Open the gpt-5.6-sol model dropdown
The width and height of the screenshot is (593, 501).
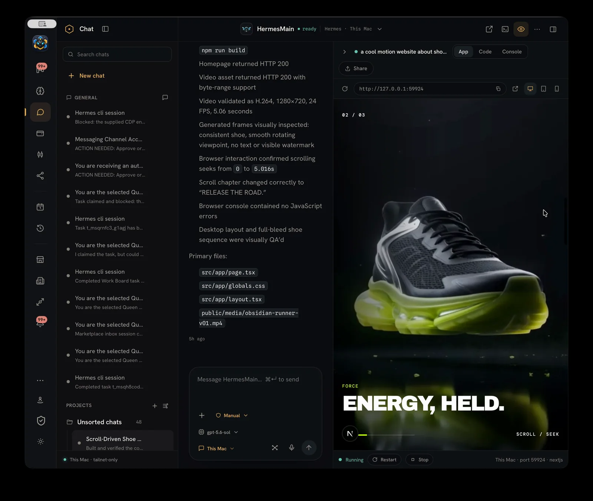pyautogui.click(x=219, y=432)
